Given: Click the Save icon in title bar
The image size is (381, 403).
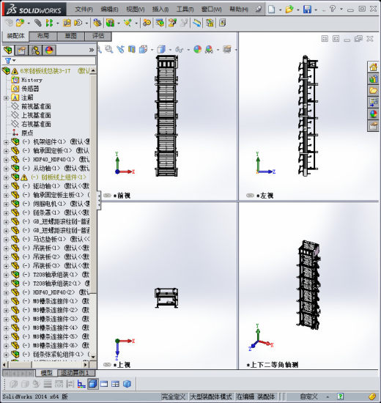Looking at the screenshot, I should [x=307, y=10].
